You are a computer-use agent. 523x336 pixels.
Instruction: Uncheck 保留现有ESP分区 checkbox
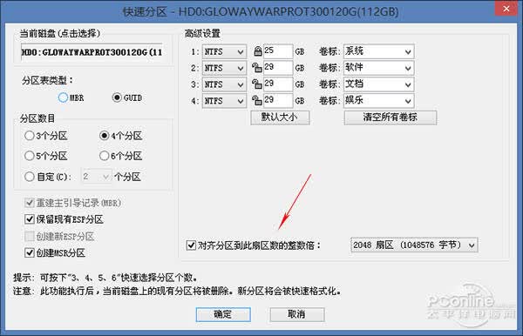click(30, 219)
